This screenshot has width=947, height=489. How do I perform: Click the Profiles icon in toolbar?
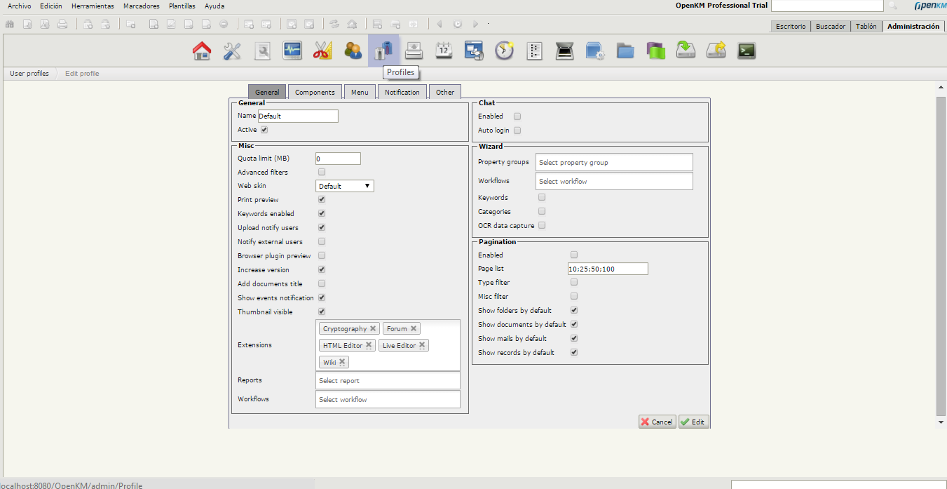383,51
